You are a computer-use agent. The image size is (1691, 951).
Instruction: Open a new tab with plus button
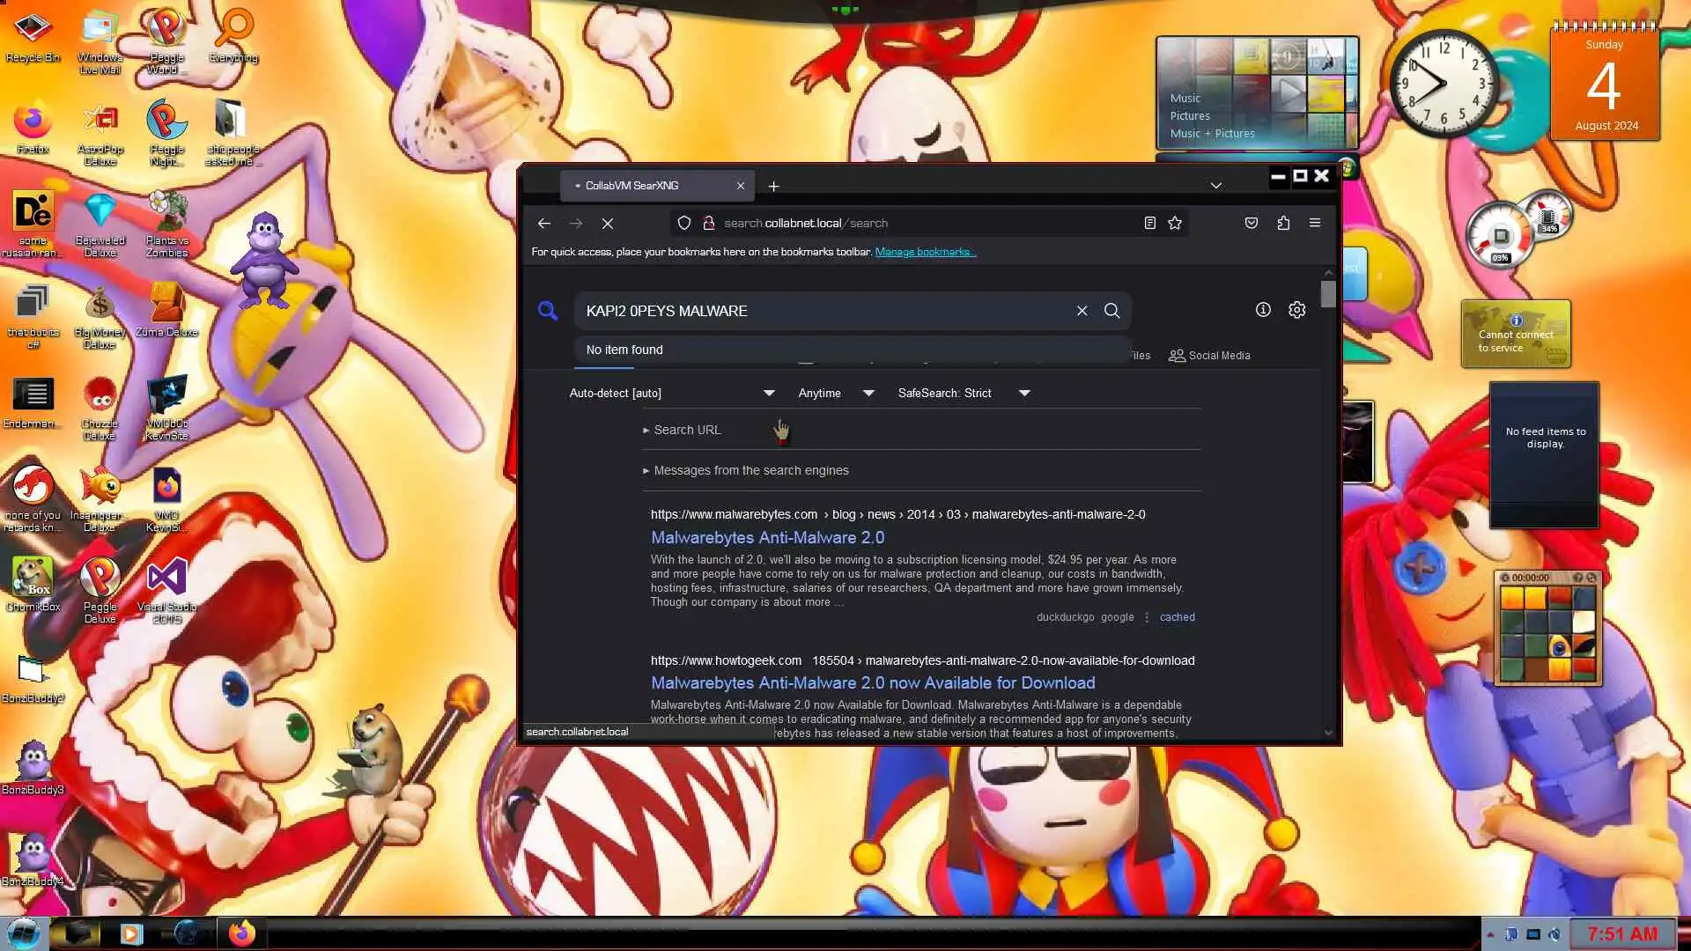click(x=773, y=187)
